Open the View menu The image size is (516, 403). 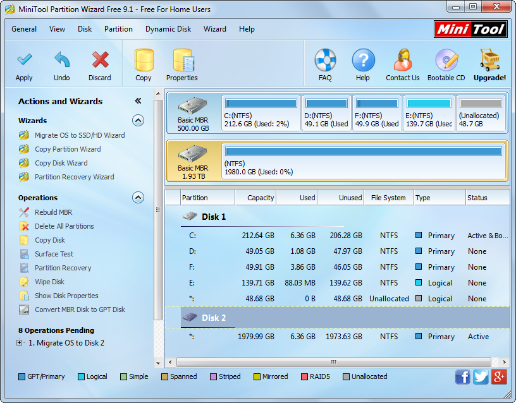point(58,29)
